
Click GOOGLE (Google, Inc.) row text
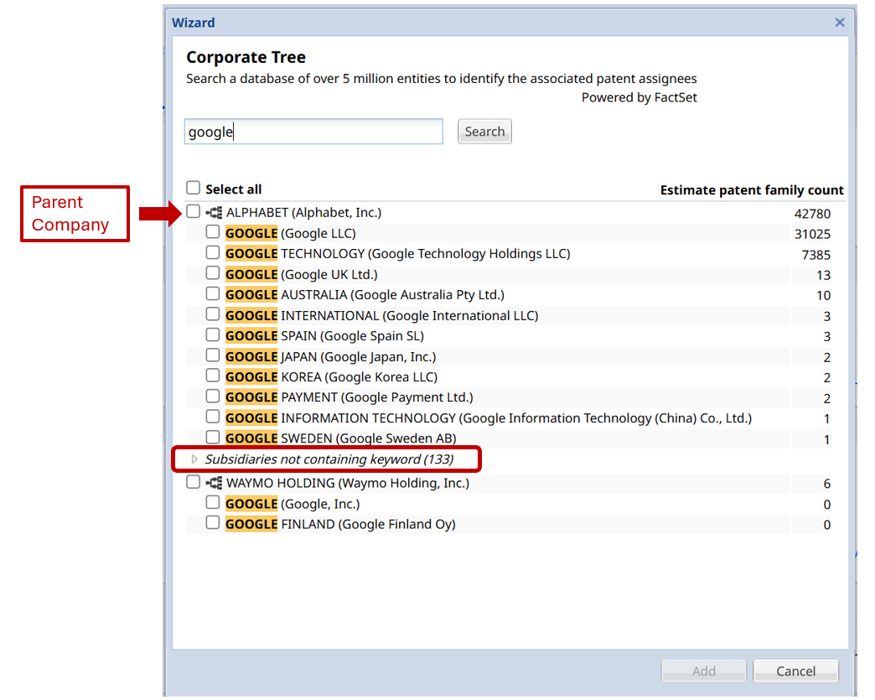pyautogui.click(x=293, y=504)
